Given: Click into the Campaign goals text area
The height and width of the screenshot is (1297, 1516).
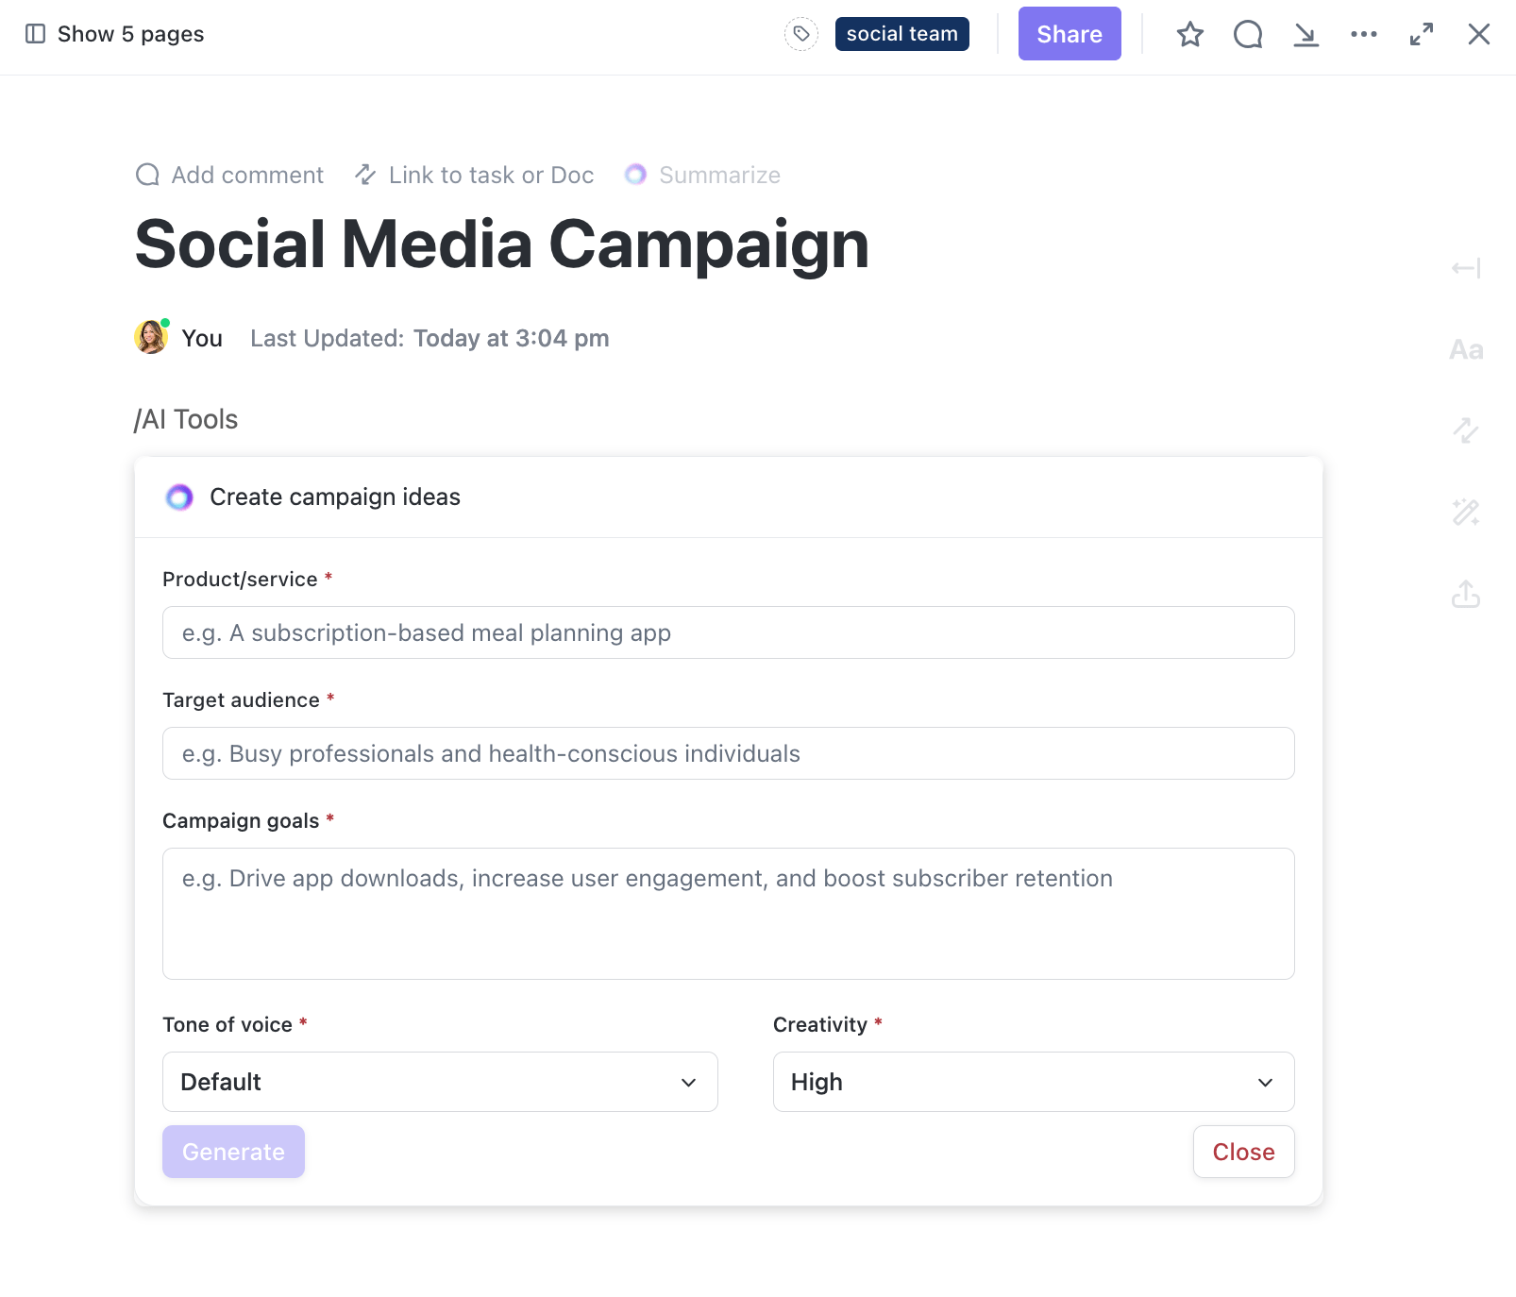Looking at the screenshot, I should point(728,913).
